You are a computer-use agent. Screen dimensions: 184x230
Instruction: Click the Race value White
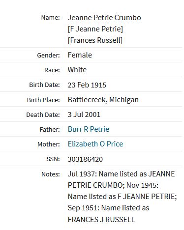point(77,70)
